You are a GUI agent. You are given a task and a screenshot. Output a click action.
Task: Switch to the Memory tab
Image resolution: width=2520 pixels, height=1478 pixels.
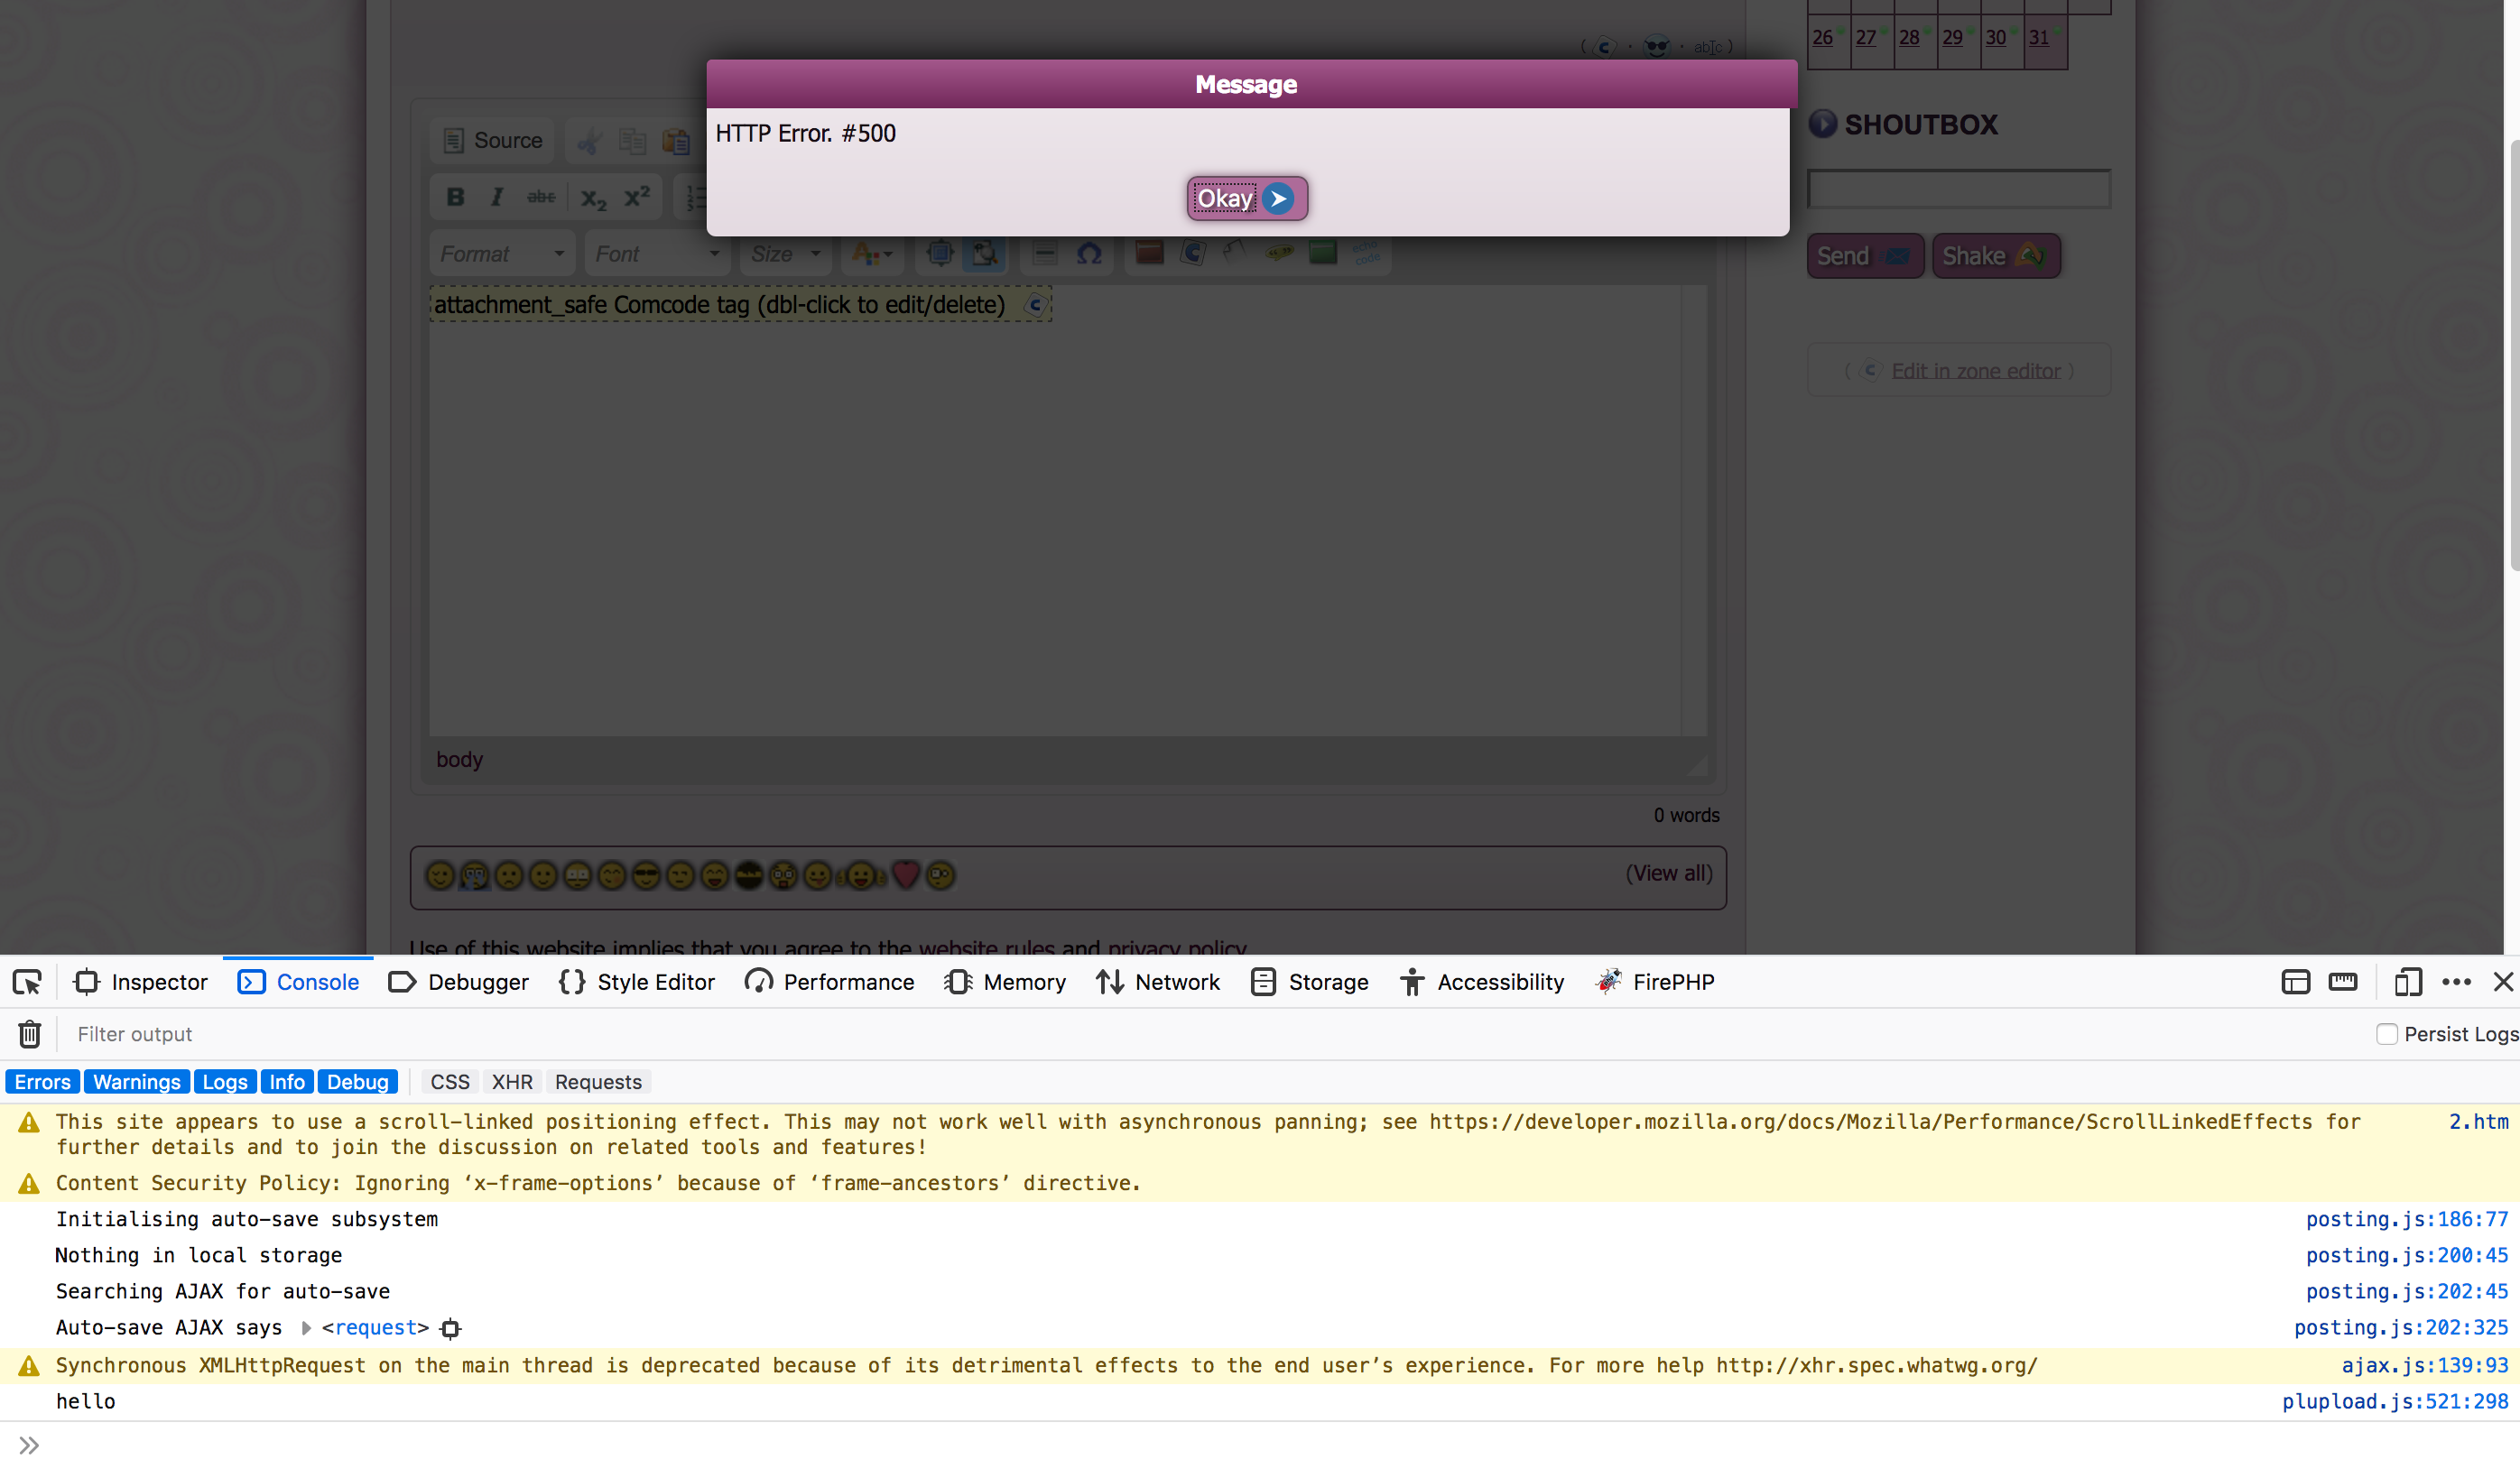click(1005, 982)
